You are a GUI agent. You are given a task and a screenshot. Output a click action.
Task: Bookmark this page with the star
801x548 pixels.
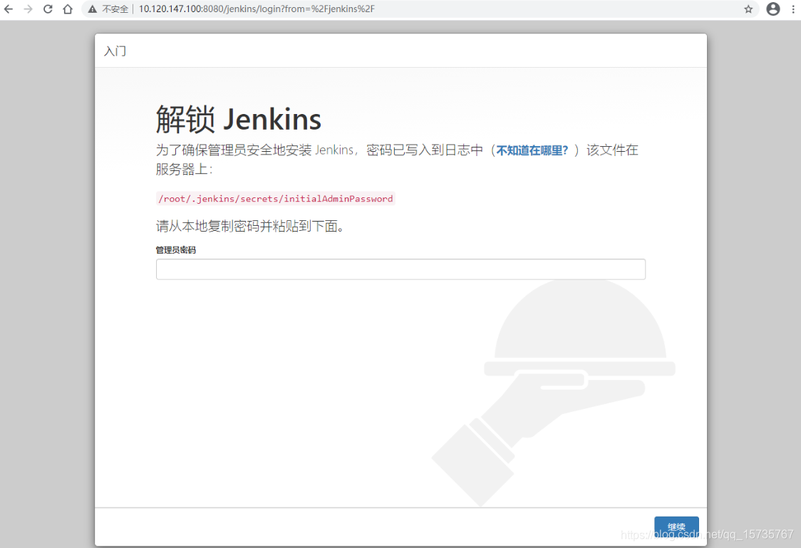pyautogui.click(x=748, y=9)
